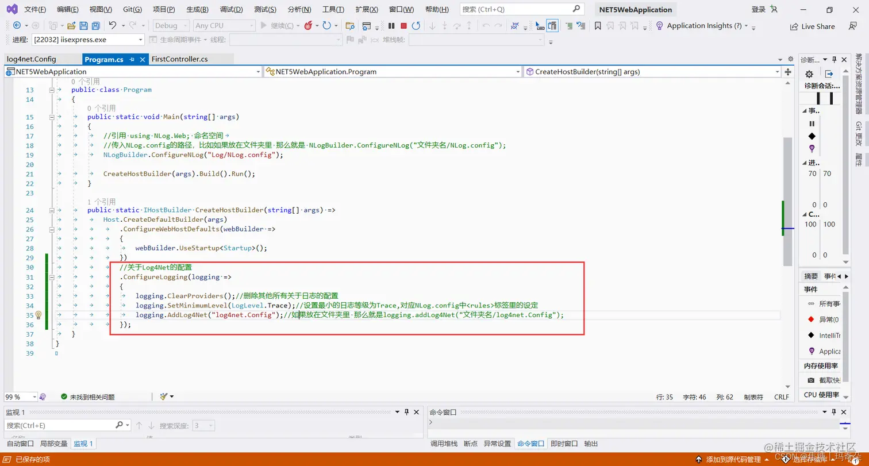The image size is (869, 466).
Task: Click the Hot Reload flame icon
Action: tap(308, 25)
